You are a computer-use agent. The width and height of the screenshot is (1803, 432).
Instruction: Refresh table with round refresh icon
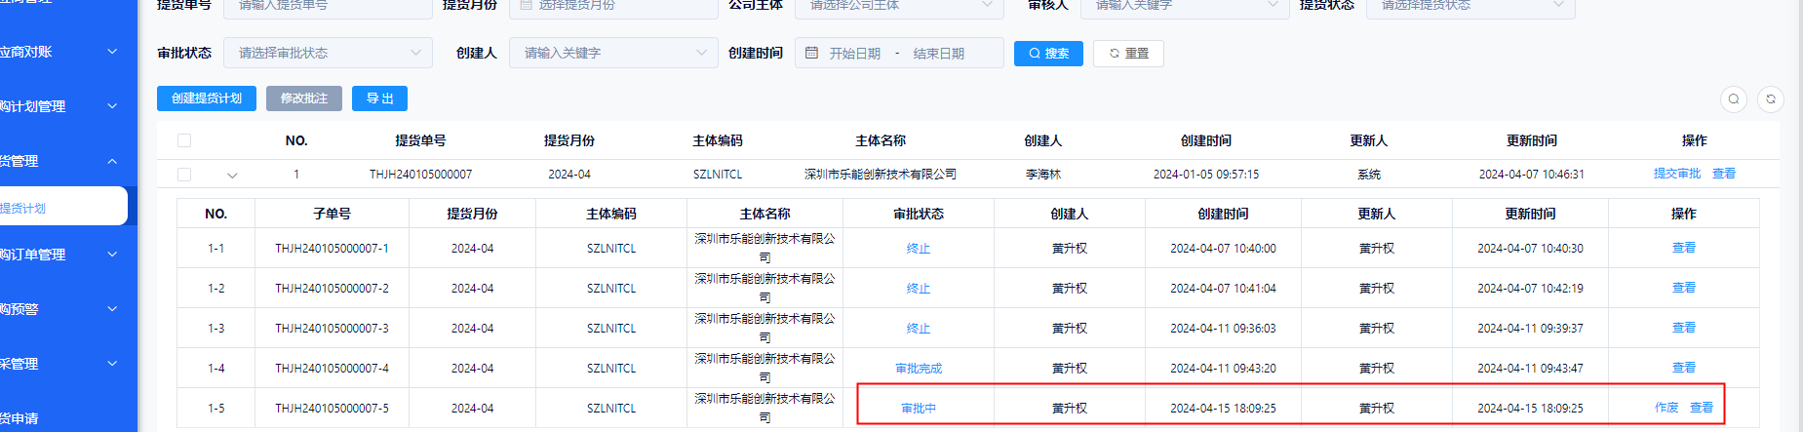coord(1771,98)
